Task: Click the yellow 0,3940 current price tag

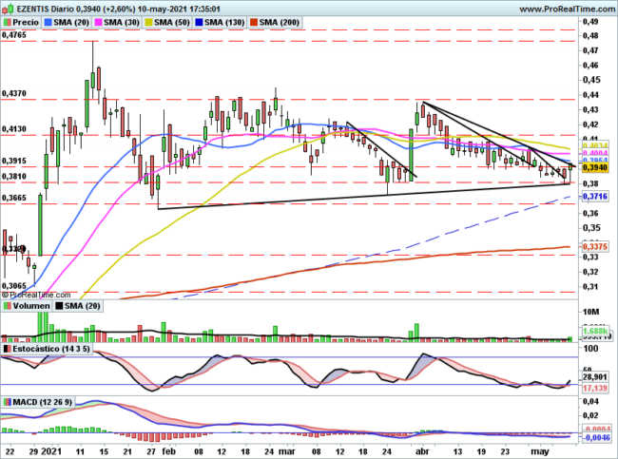Action: pyautogui.click(x=595, y=168)
